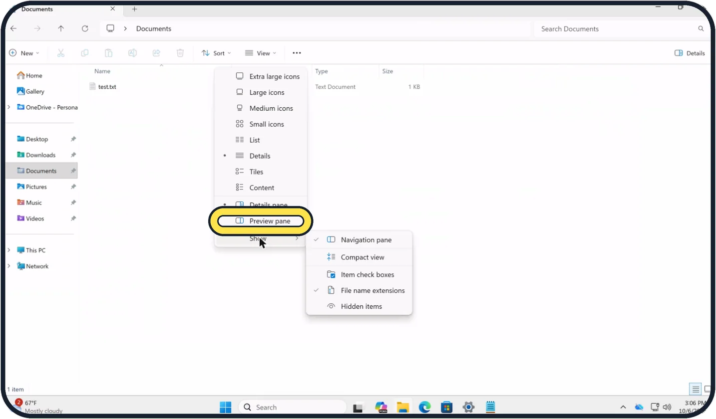Open the Windows Start menu

[226, 407]
